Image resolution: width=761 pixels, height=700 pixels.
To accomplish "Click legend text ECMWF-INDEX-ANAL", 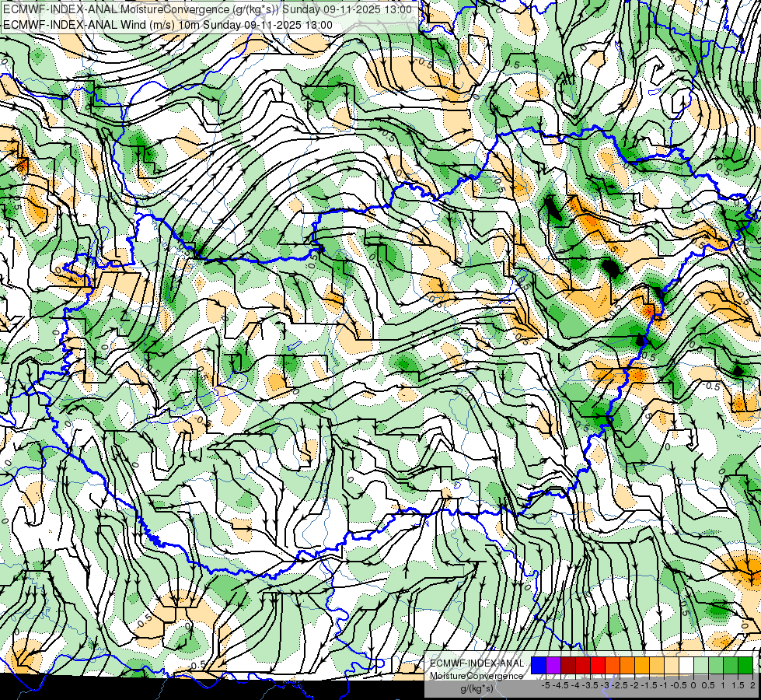I will pos(476,663).
